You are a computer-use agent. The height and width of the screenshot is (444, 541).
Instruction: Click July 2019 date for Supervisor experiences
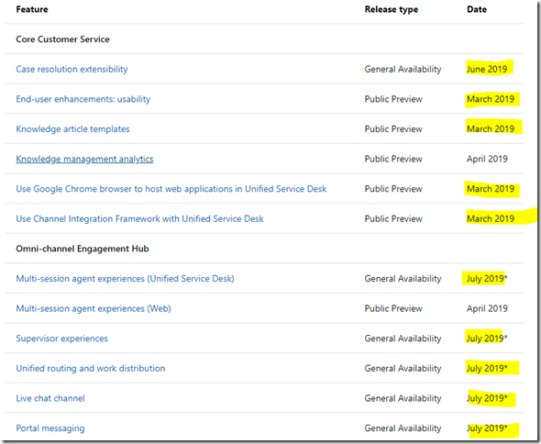click(487, 339)
